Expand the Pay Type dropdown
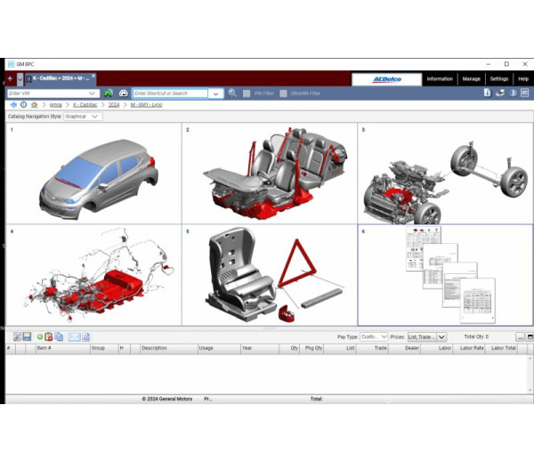534x462 pixels. point(372,336)
